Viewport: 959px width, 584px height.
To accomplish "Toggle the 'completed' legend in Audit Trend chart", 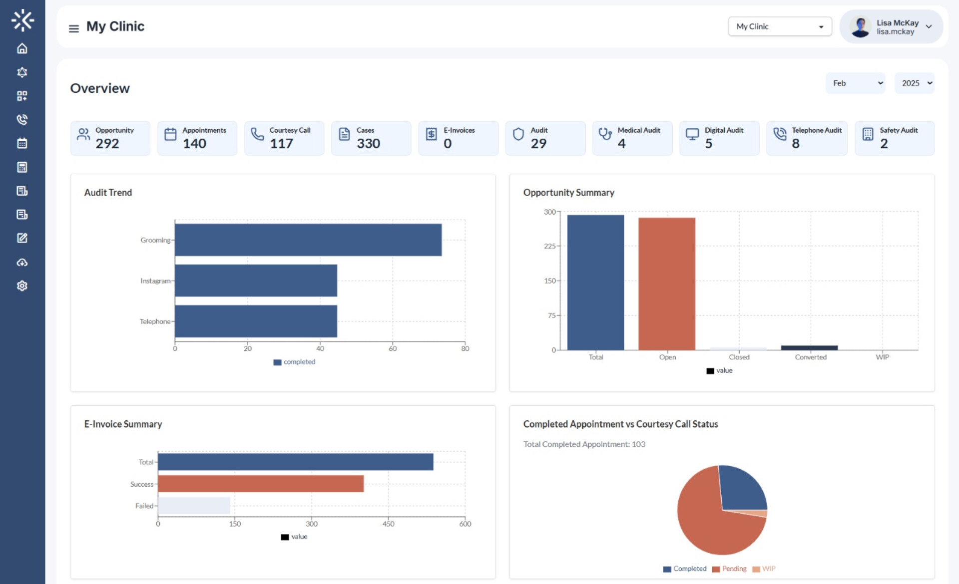I will click(294, 361).
